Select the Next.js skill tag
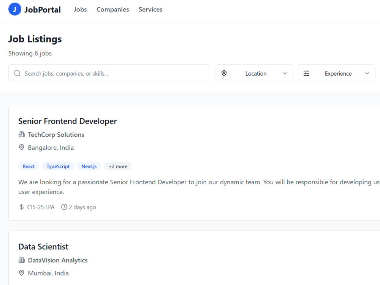380x285 pixels. (x=89, y=166)
